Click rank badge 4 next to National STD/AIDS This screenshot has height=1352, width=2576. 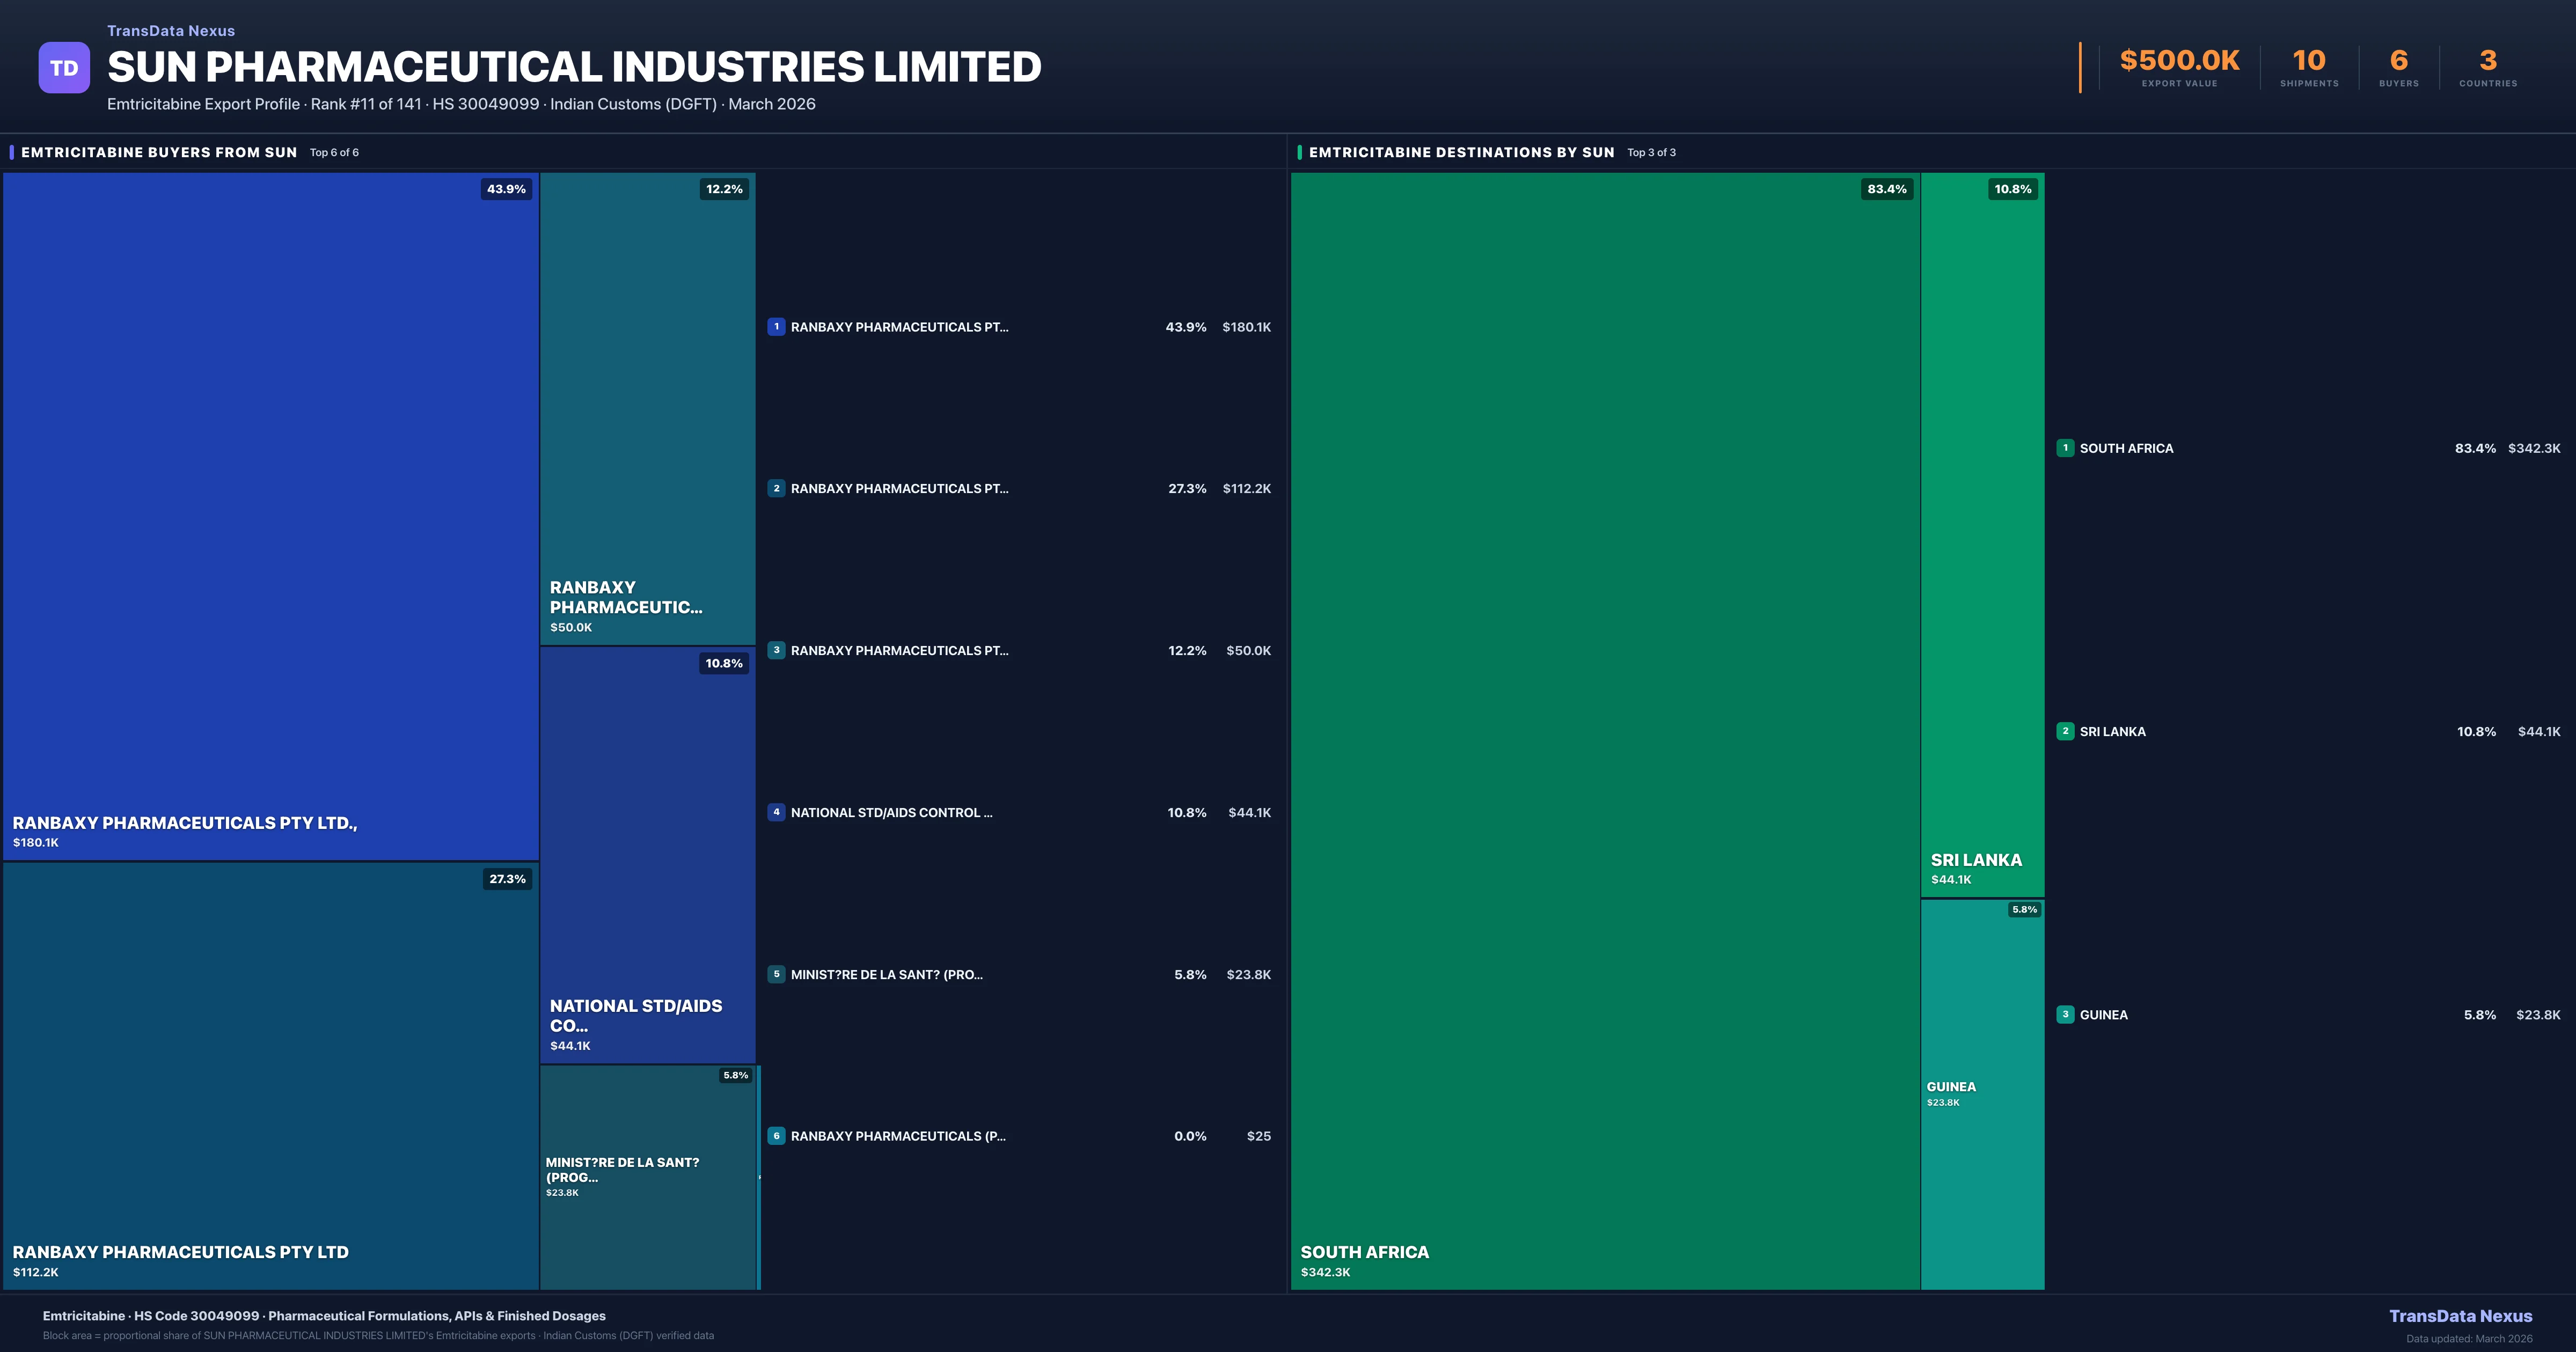tap(776, 812)
